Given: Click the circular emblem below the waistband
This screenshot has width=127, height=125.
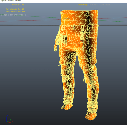Looking at the screenshot, I should click(73, 27).
